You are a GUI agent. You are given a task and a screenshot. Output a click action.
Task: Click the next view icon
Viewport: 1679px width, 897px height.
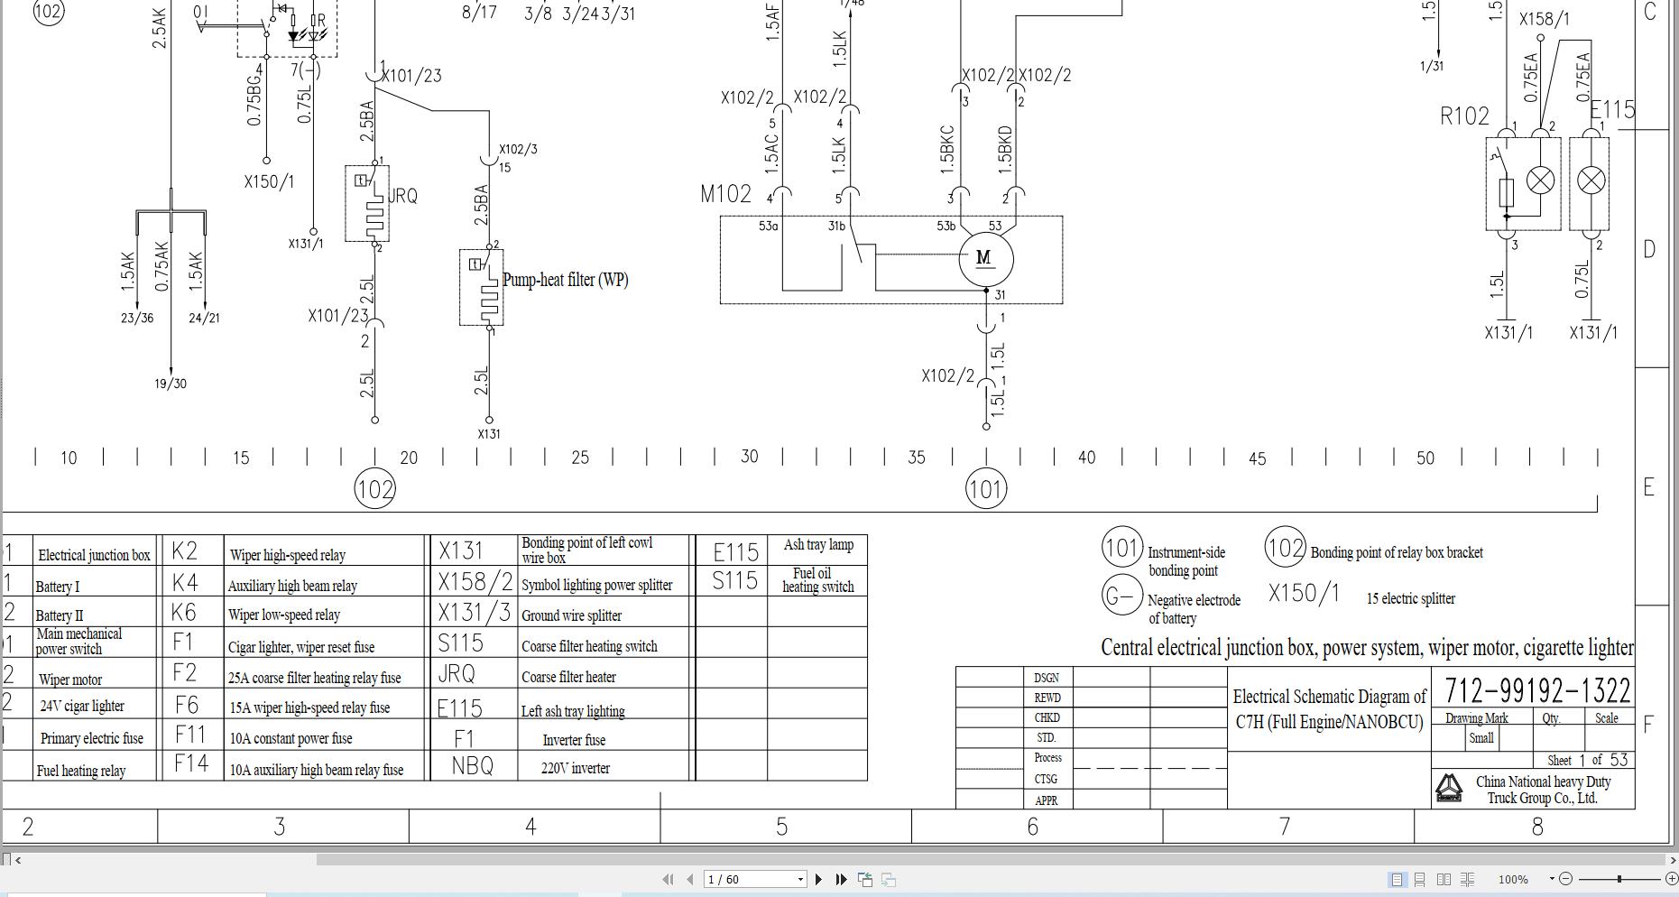889,879
